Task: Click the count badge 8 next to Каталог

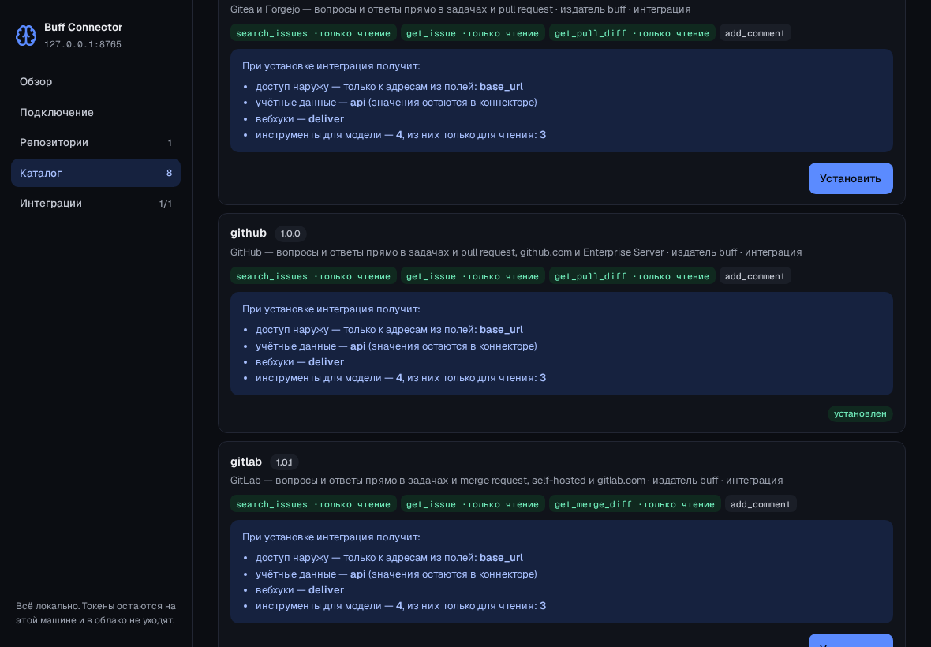Action: (169, 173)
